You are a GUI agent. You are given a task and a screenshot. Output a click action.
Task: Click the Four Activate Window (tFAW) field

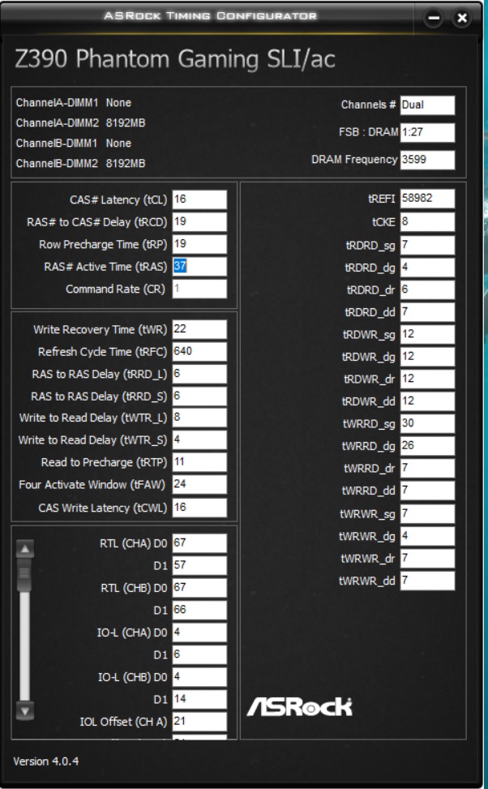point(199,484)
